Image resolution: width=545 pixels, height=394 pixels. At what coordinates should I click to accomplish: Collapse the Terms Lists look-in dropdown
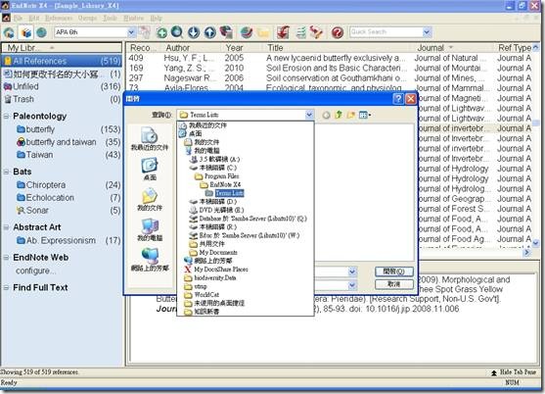309,115
